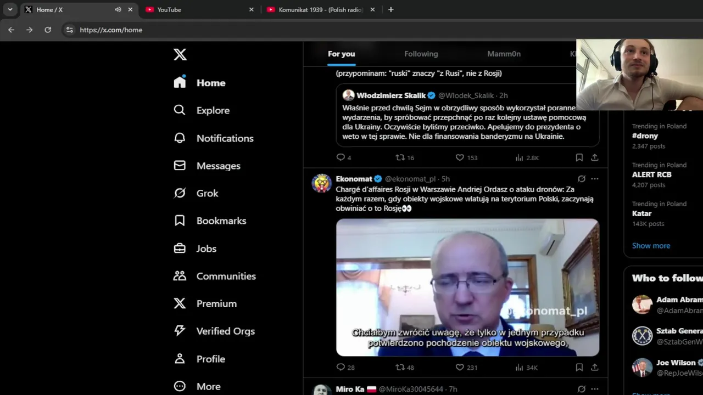Switch to the For you tab
Image resolution: width=703 pixels, height=395 pixels.
pos(341,54)
